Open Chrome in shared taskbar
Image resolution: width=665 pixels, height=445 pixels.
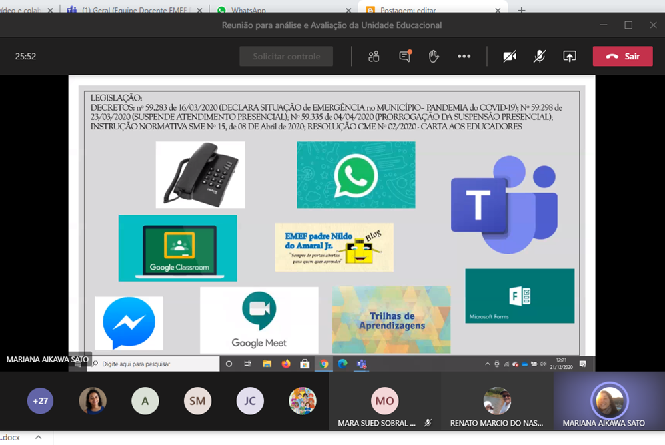pyautogui.click(x=324, y=364)
